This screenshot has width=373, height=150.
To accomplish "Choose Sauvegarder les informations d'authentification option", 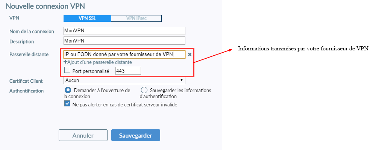I will [x=144, y=90].
